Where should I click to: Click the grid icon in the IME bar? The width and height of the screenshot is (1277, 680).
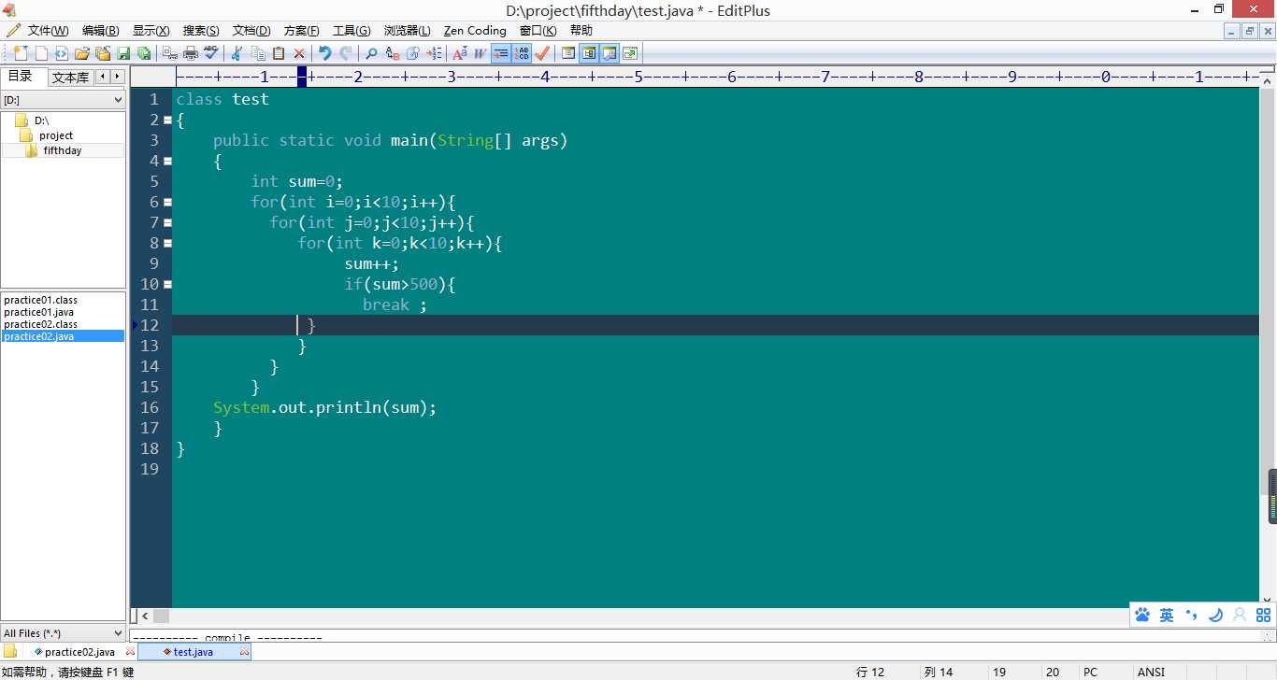(1263, 615)
